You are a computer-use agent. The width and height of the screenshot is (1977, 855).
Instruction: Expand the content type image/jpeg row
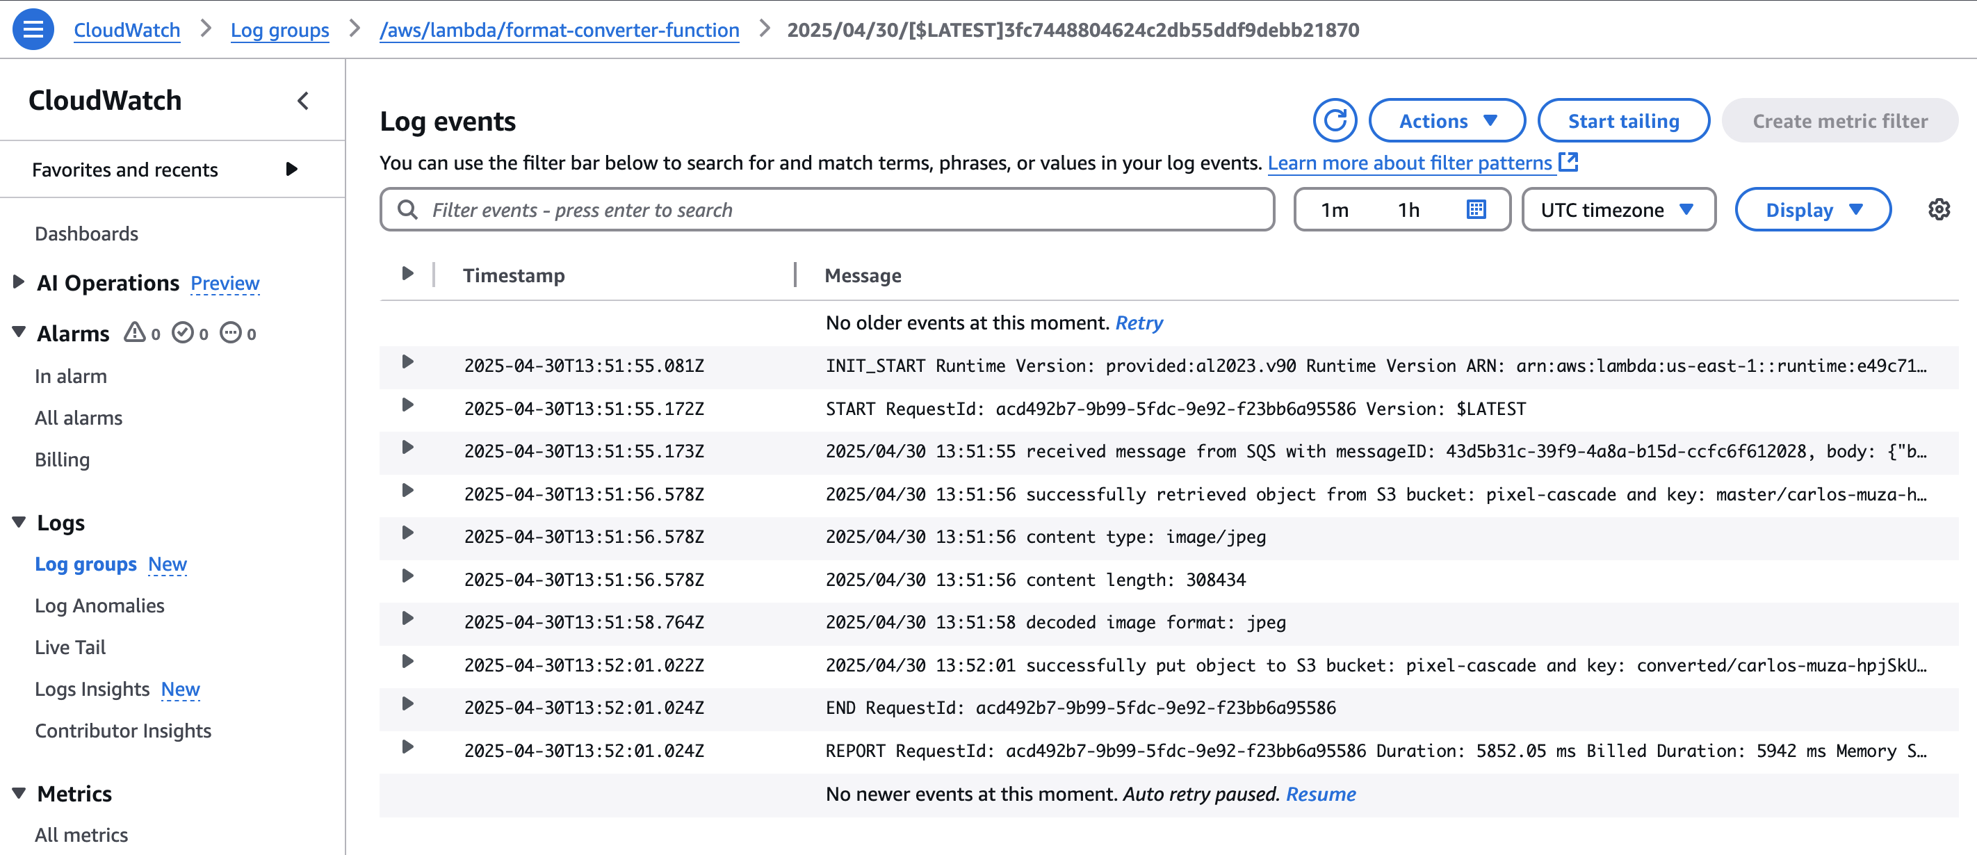[407, 532]
